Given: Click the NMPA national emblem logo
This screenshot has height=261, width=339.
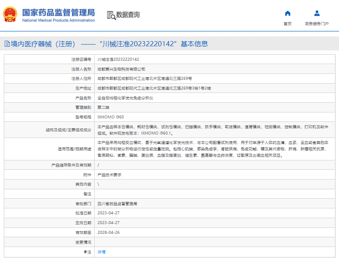Looking at the screenshot, I should coord(9,15).
